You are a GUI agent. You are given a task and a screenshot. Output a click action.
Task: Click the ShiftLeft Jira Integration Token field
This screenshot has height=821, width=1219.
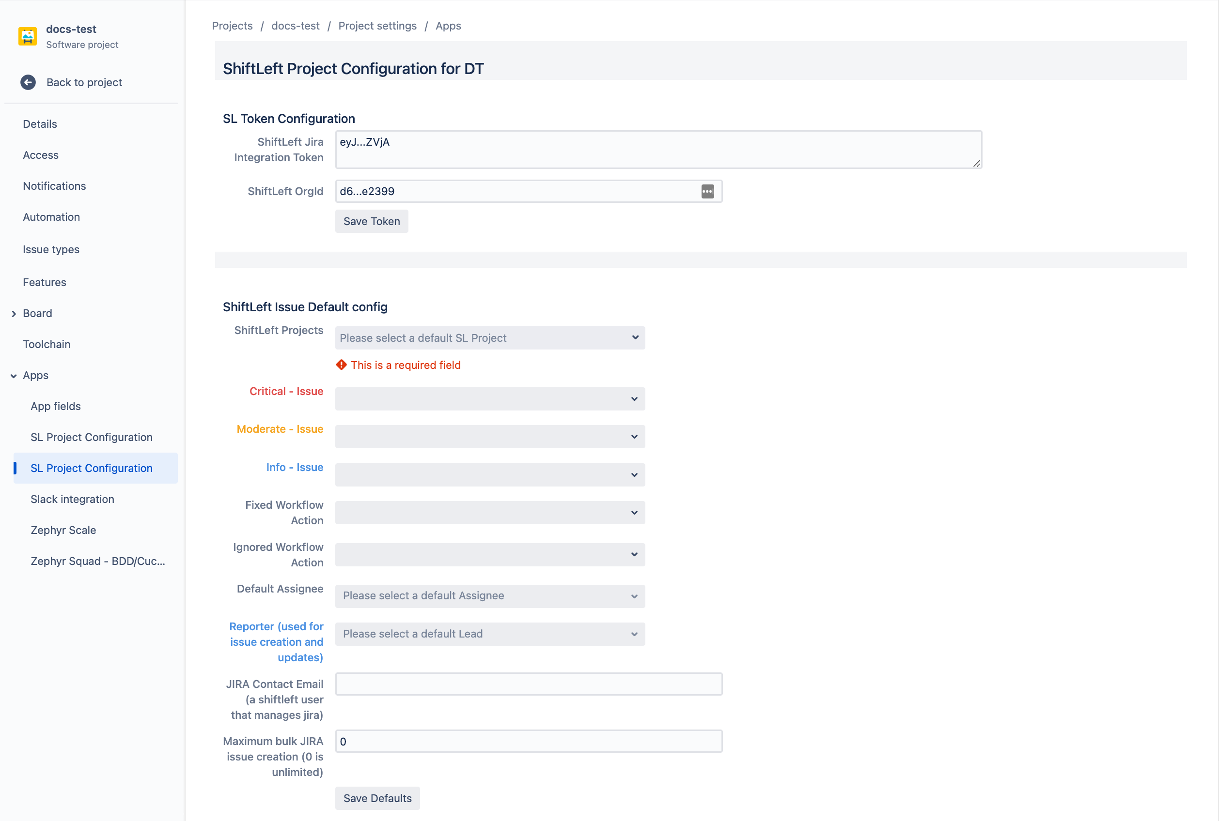point(657,149)
